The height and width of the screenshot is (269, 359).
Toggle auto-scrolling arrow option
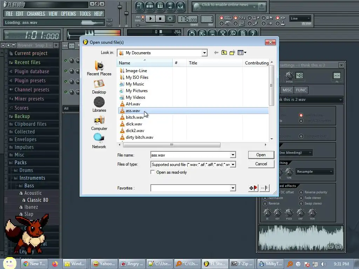[264, 23]
